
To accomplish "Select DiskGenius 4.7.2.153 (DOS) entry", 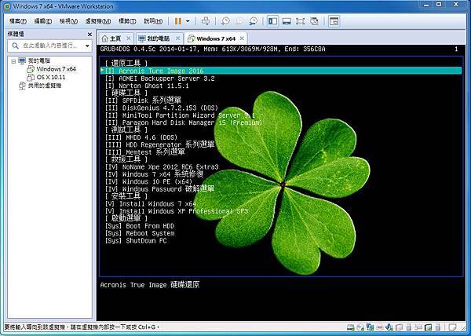I will [162, 108].
